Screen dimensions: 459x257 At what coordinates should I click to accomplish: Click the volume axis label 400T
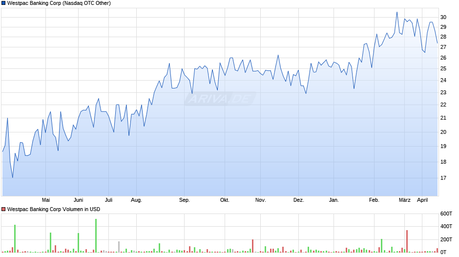[446, 226]
